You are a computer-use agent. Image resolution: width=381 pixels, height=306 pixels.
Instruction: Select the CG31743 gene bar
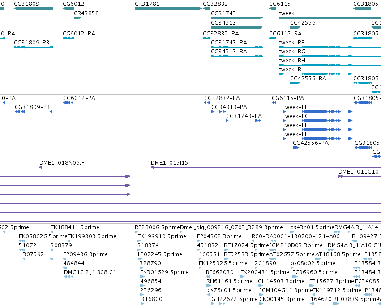click(x=237, y=18)
